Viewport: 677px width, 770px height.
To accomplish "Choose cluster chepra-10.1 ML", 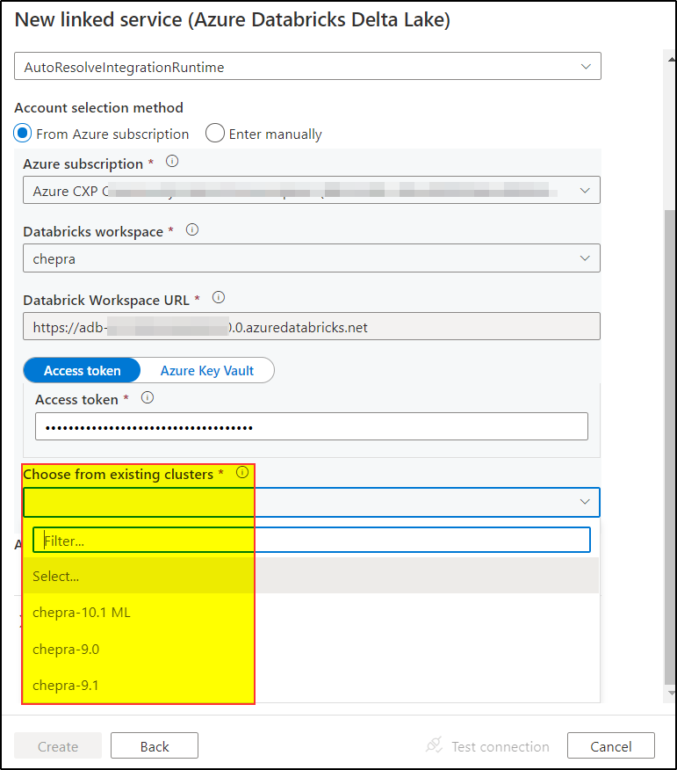I will (x=312, y=613).
